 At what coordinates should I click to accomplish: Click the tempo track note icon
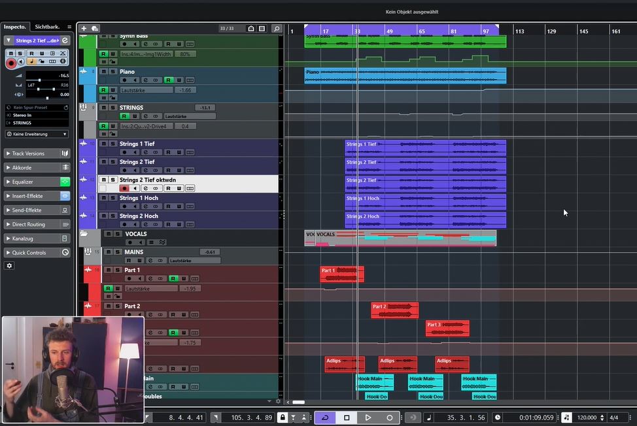click(x=567, y=418)
